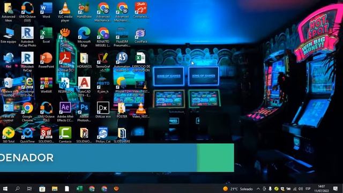Screen dimensions: 343x193
Task: Open the Red network icon
Action: (9, 60)
